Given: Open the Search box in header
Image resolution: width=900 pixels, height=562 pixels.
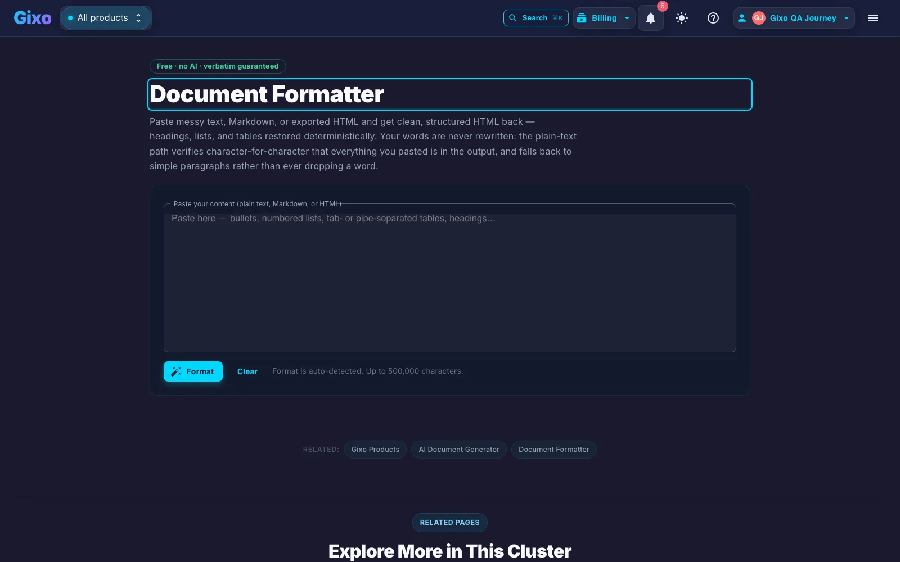Looking at the screenshot, I should click(x=535, y=18).
